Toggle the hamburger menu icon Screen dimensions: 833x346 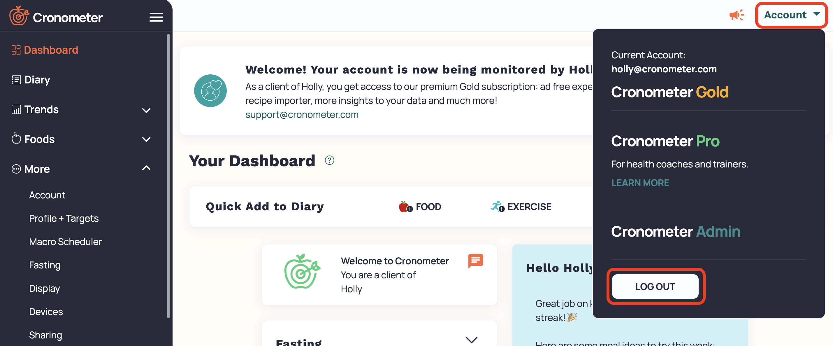pyautogui.click(x=156, y=17)
